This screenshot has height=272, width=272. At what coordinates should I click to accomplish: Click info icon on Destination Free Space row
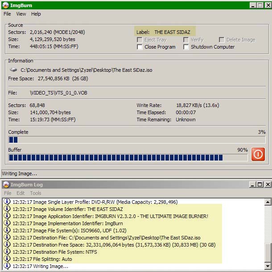pos(7,245)
